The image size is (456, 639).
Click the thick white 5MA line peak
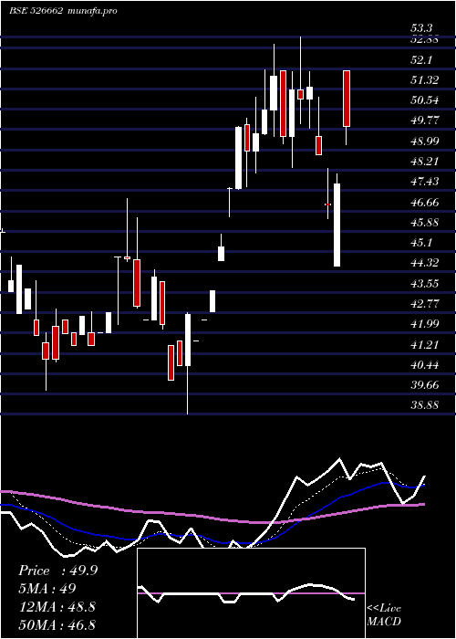pyautogui.click(x=339, y=460)
